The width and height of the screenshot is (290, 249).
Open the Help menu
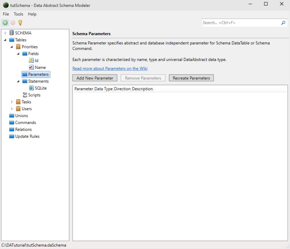(32, 14)
